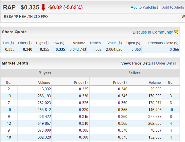Click the Low ($) column header
This screenshot has height=142, width=185.
tap(58, 43)
